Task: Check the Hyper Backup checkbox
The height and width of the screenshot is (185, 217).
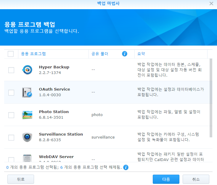Action: (x=11, y=70)
